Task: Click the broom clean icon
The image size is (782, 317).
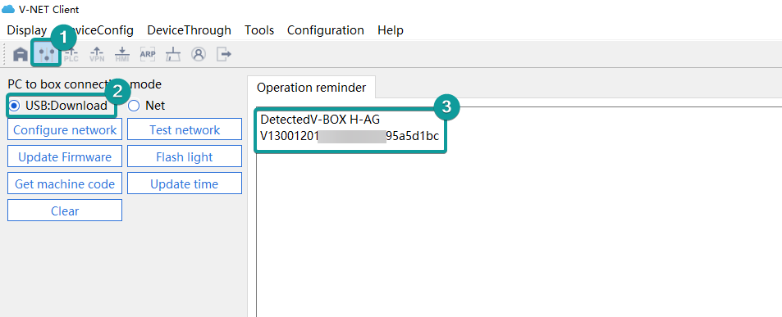Action: (173, 54)
